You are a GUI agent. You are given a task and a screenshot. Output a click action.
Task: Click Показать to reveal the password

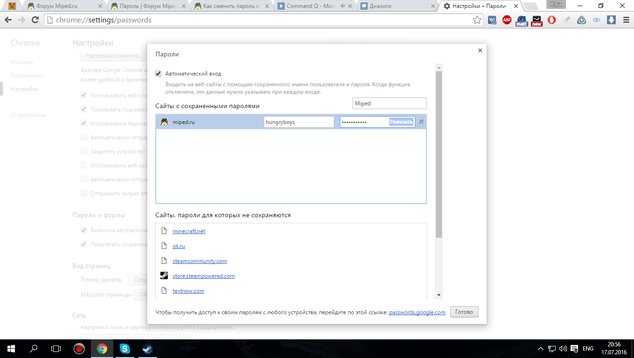pos(401,122)
